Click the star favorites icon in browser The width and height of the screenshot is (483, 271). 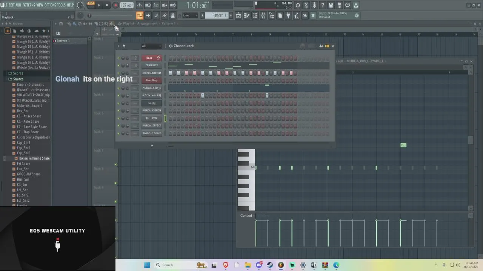(44, 31)
